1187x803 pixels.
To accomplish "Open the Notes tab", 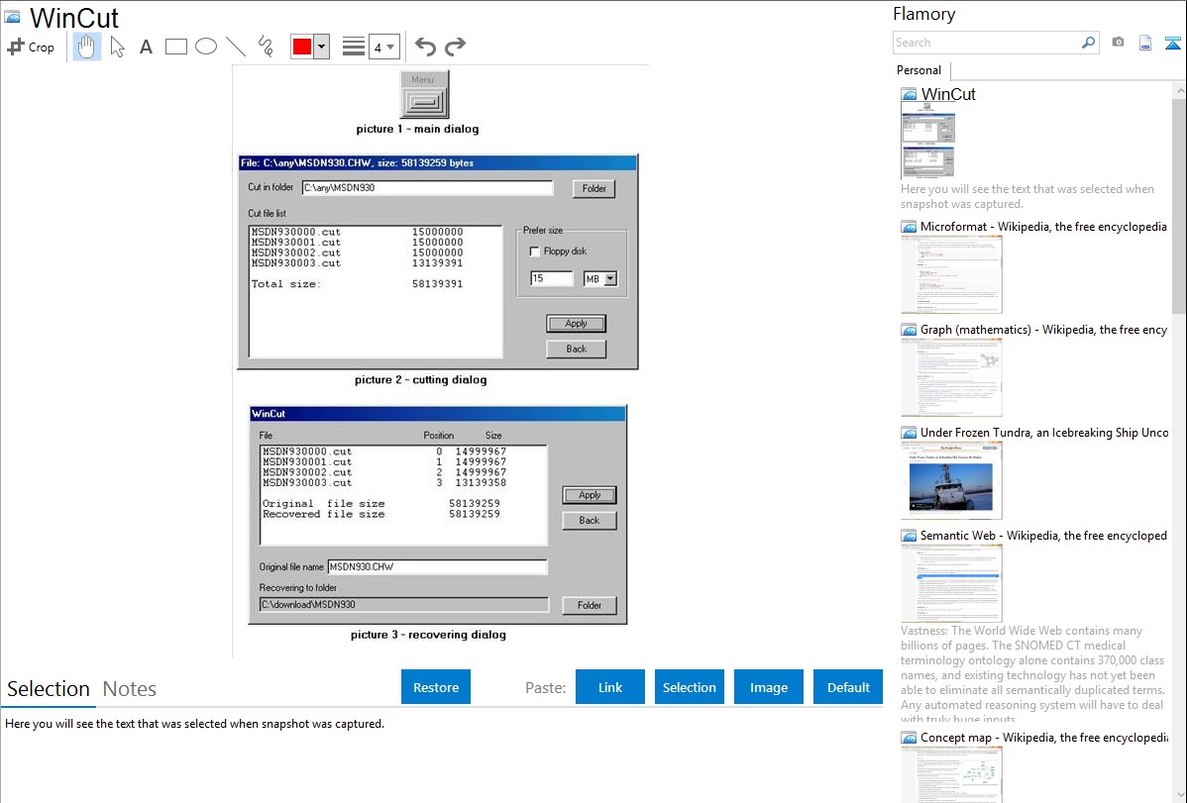I will 130,689.
